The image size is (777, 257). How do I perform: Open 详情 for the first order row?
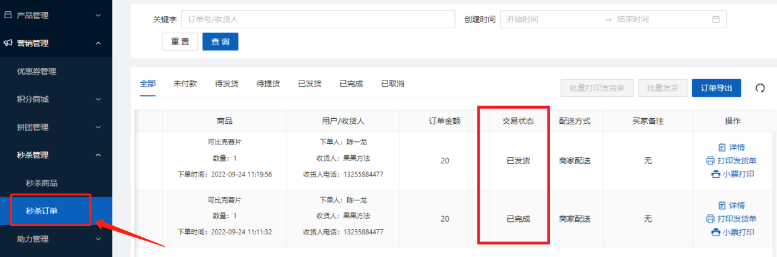click(x=731, y=147)
